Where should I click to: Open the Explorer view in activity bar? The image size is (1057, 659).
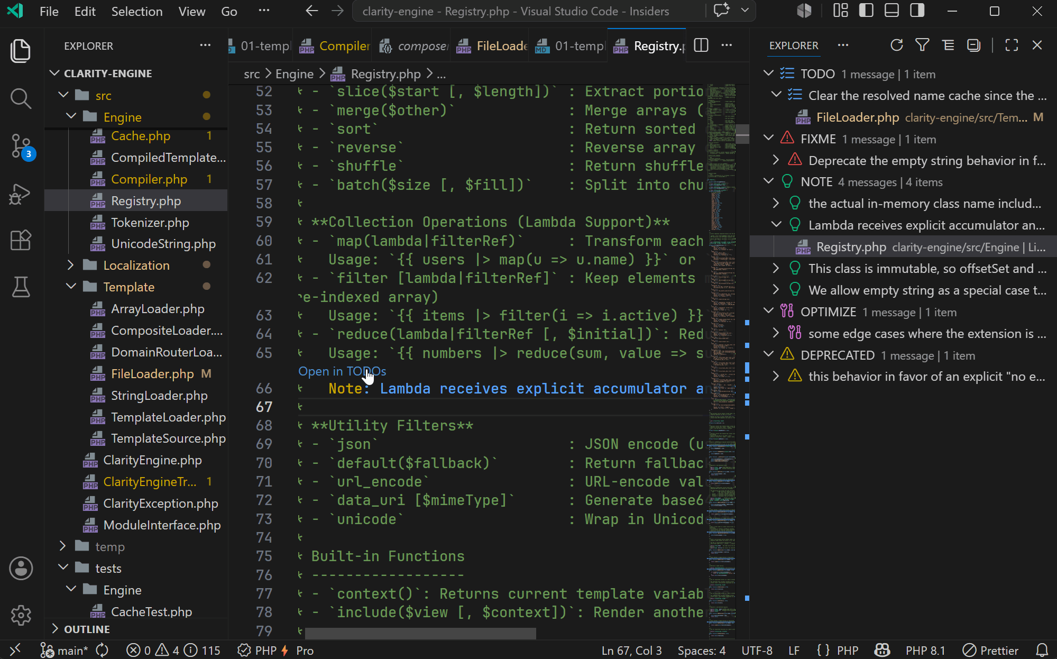point(21,51)
